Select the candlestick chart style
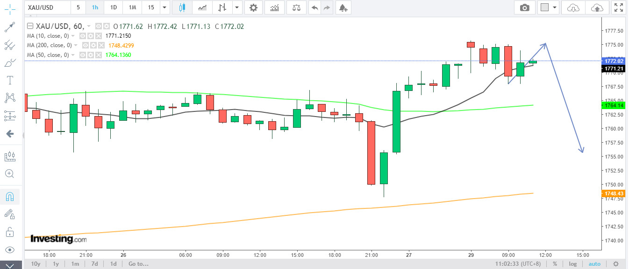636x269 pixels. 182,7
